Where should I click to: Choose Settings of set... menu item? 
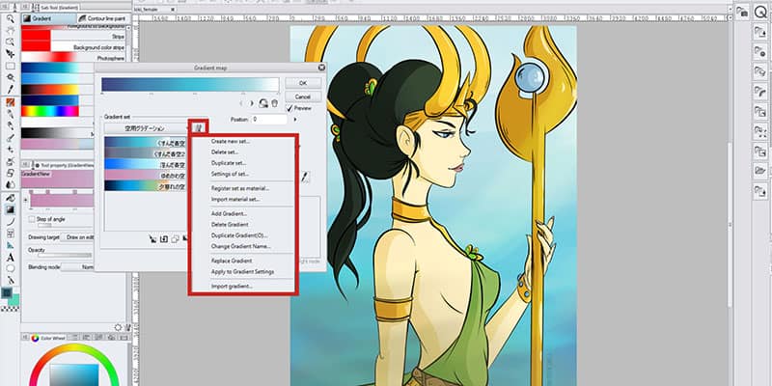tap(230, 174)
